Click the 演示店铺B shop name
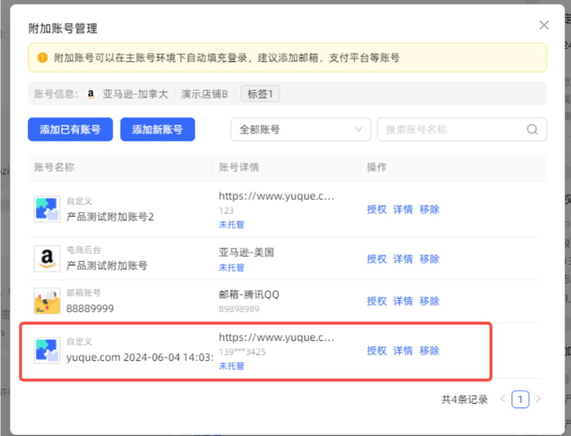 (204, 94)
